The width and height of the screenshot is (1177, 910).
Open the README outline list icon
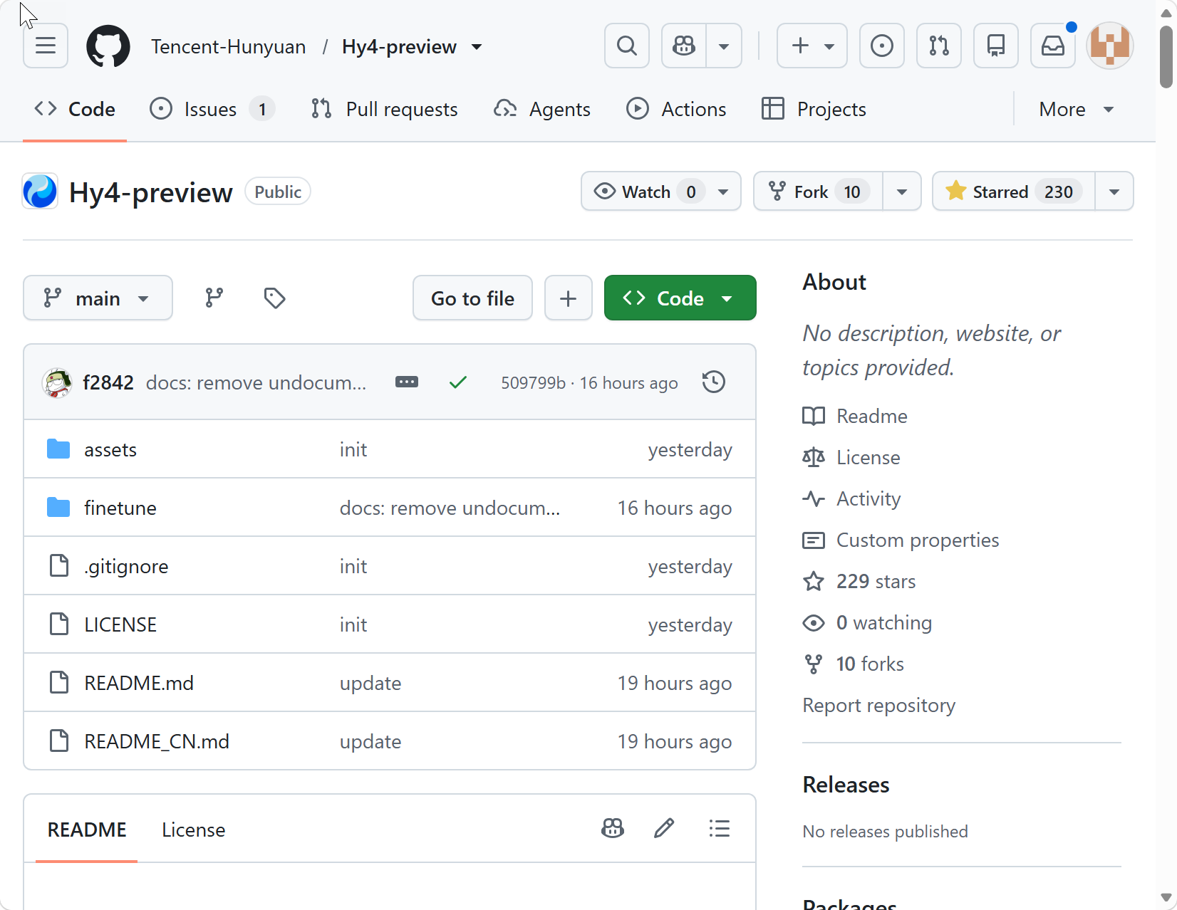tap(720, 828)
